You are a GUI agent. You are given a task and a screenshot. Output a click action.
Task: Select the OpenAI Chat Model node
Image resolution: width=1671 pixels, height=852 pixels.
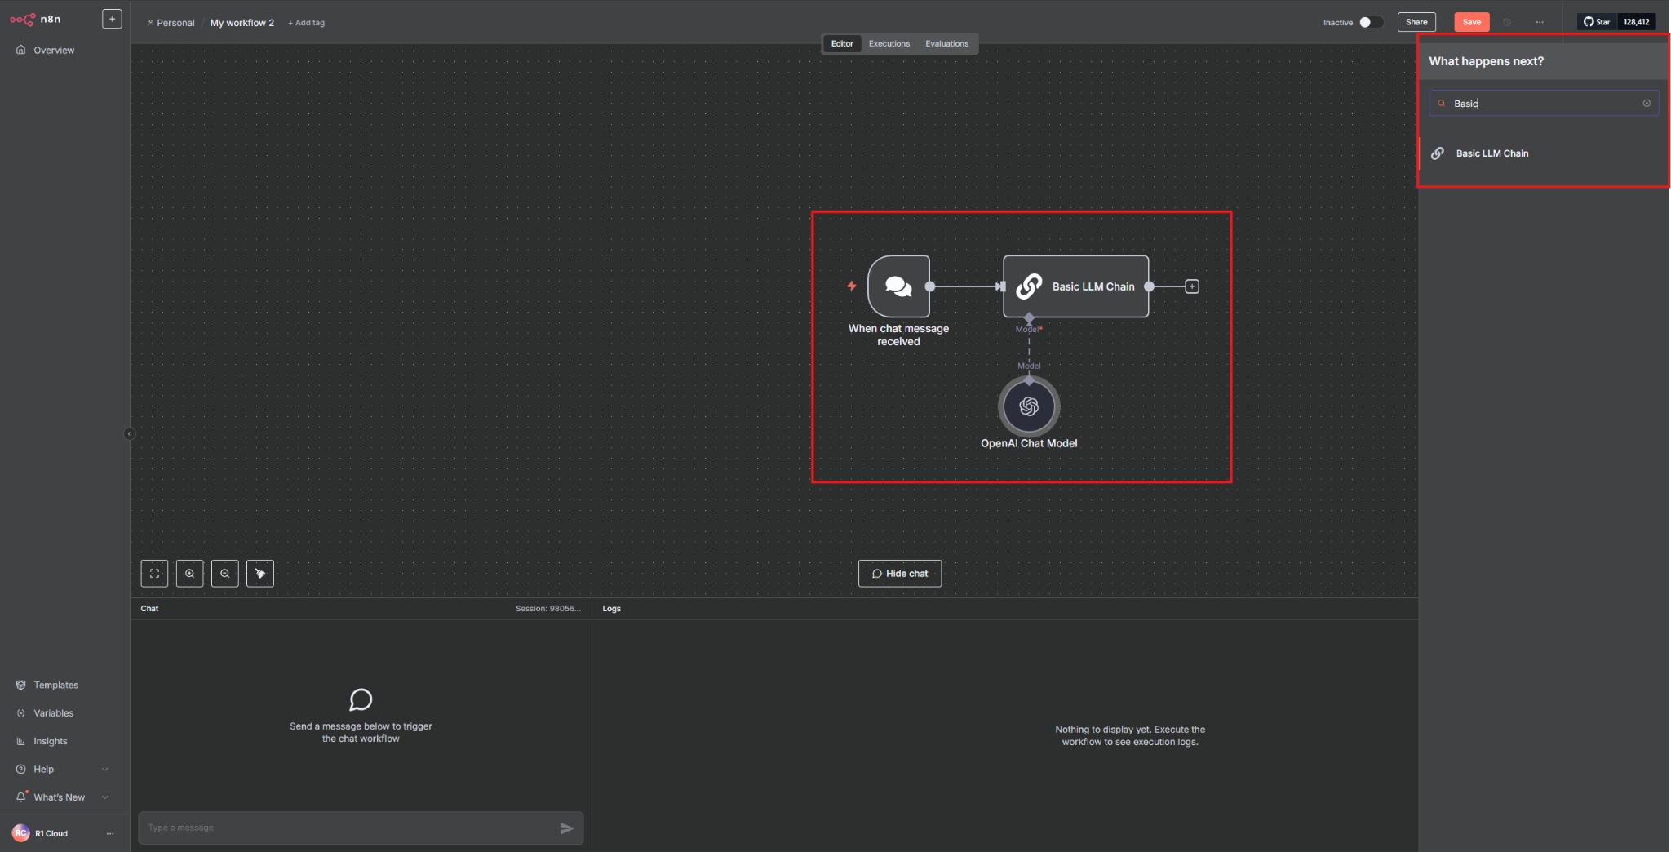click(1029, 406)
